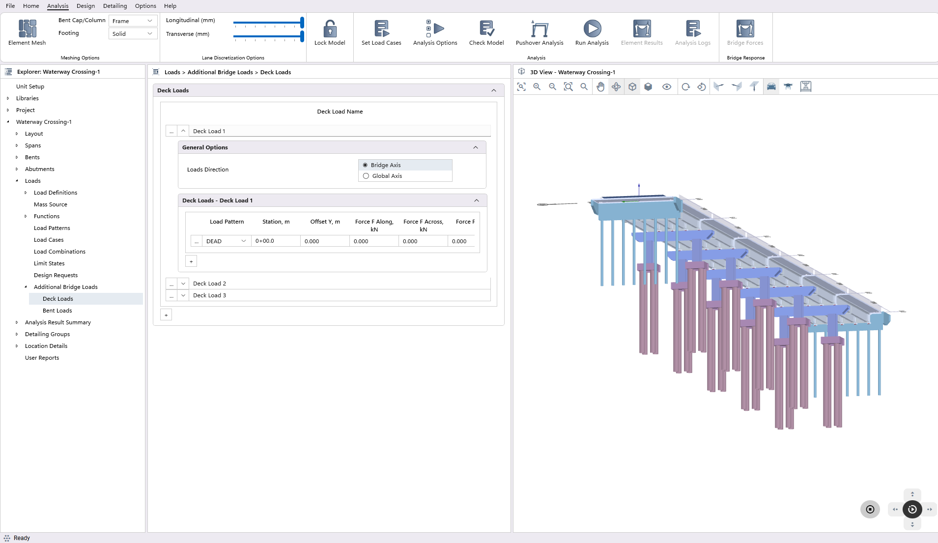Image resolution: width=938 pixels, height=543 pixels.
Task: Open the Detailing menu tab
Action: click(x=115, y=6)
